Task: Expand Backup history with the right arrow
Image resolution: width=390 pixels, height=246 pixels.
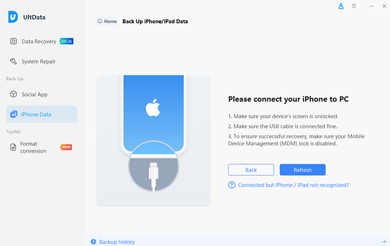Action: tap(383, 242)
